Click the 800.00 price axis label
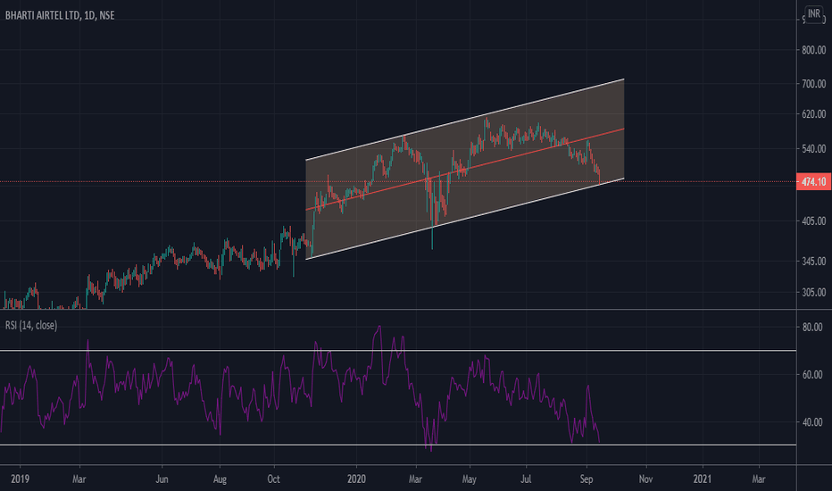 pyautogui.click(x=813, y=50)
